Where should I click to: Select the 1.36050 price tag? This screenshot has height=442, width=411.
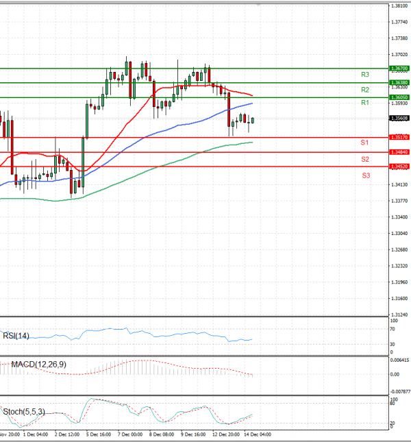click(399, 97)
